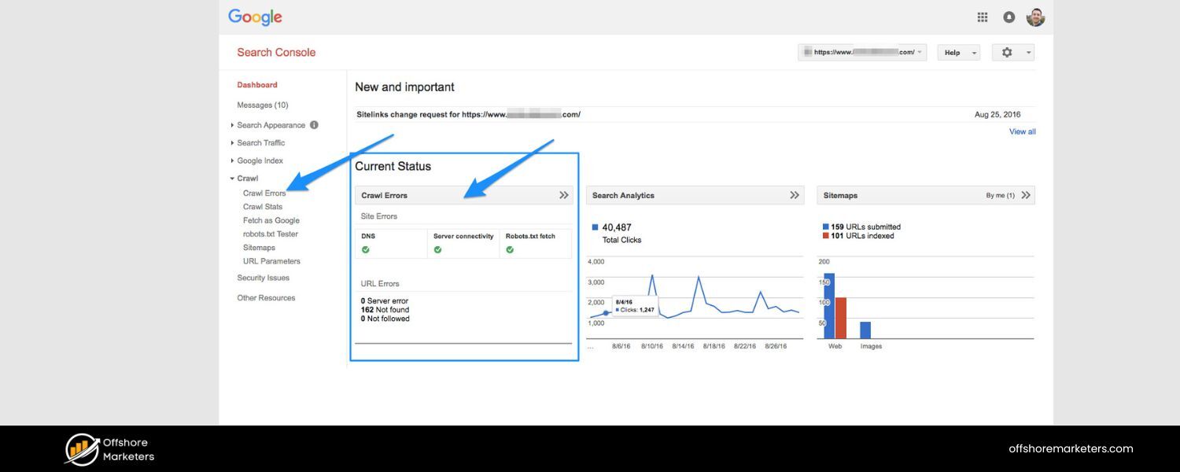Check the DNS status checkmark icon
This screenshot has height=472, width=1180.
365,249
